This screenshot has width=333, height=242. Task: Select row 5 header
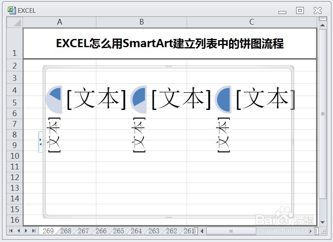(x=15, y=103)
